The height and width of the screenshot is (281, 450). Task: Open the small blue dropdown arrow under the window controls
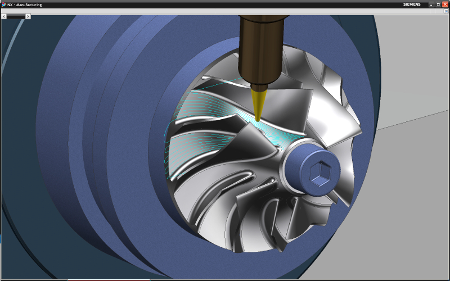point(447,11)
